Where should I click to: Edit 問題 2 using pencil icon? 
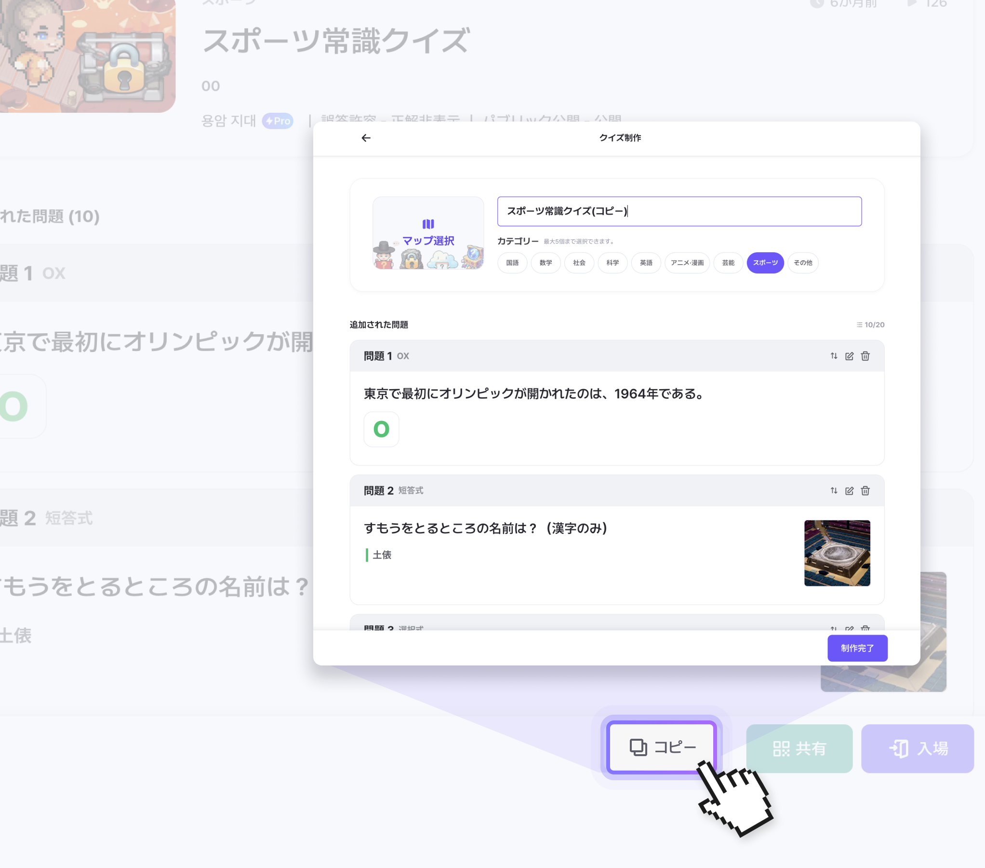(850, 490)
